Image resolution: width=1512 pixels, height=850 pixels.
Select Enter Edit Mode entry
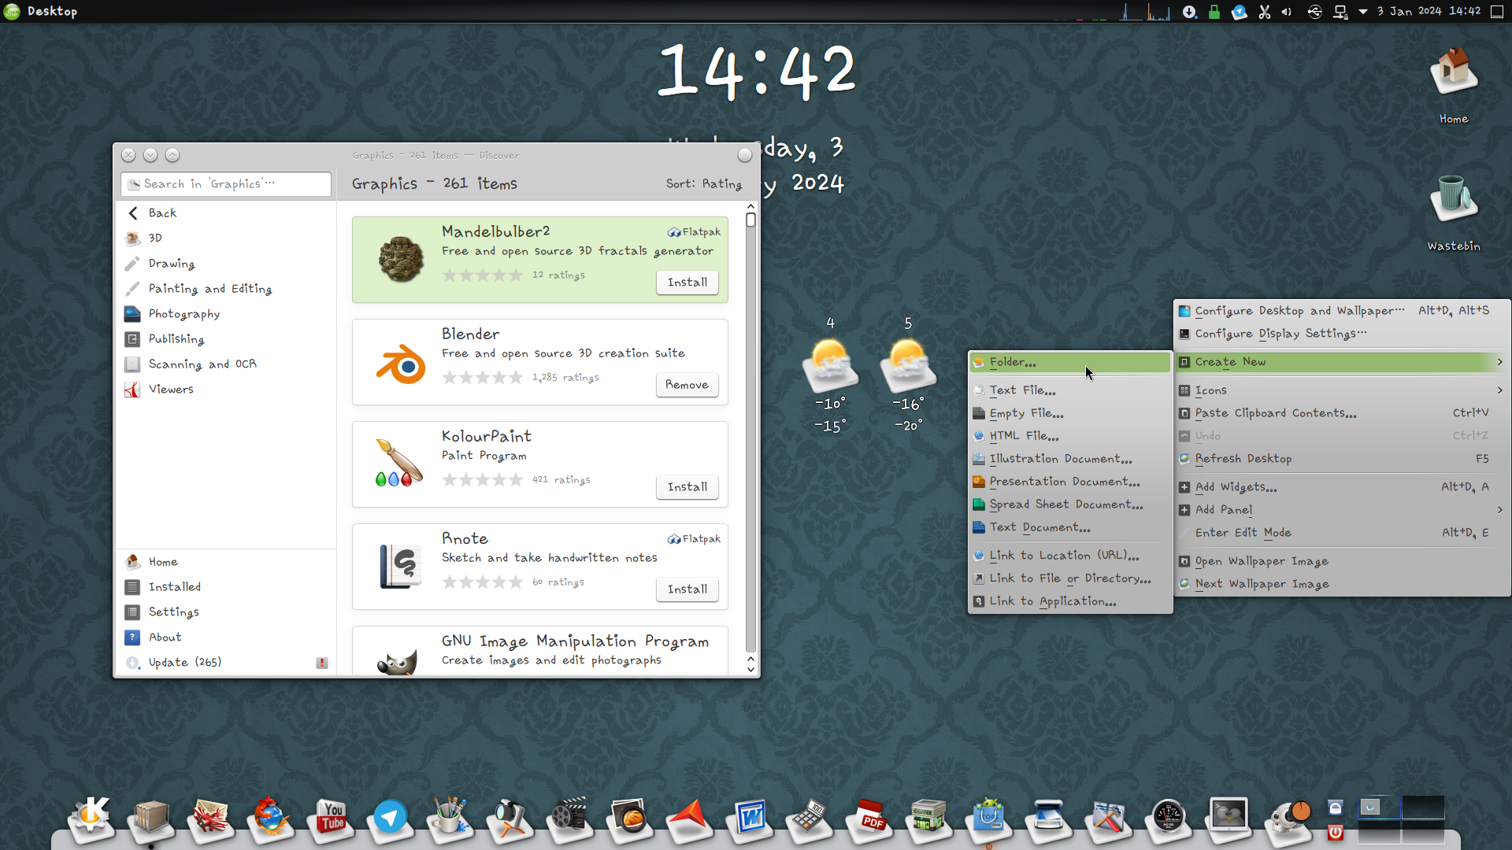1342,533
